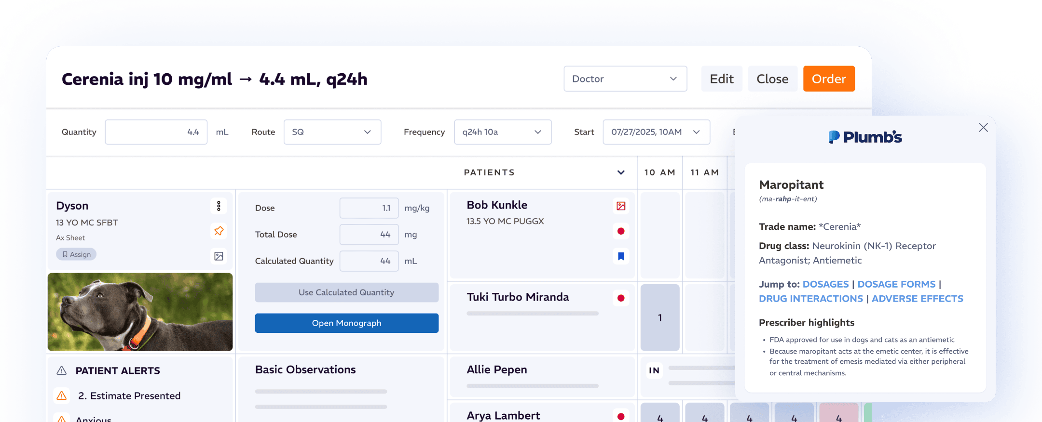This screenshot has height=422, width=1042.
Task: Click the triangle warning icon beside PATIENT ALERTS
Action: click(x=62, y=370)
